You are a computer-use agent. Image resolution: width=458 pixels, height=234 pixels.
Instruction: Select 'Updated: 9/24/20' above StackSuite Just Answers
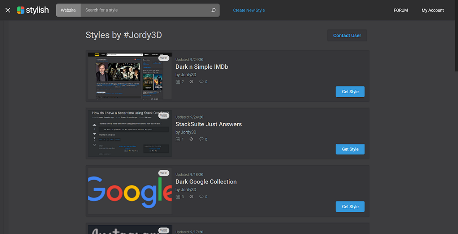189,117
